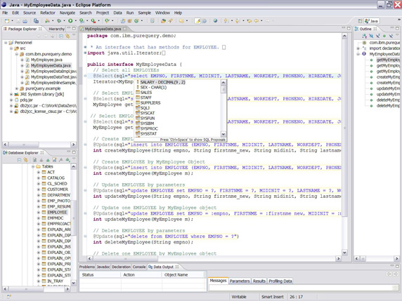Open MyEmployee.java in Package Explorer
402x301 pixels.
[x=46, y=60]
